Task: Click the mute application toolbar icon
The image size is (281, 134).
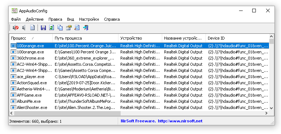Action: point(15,28)
